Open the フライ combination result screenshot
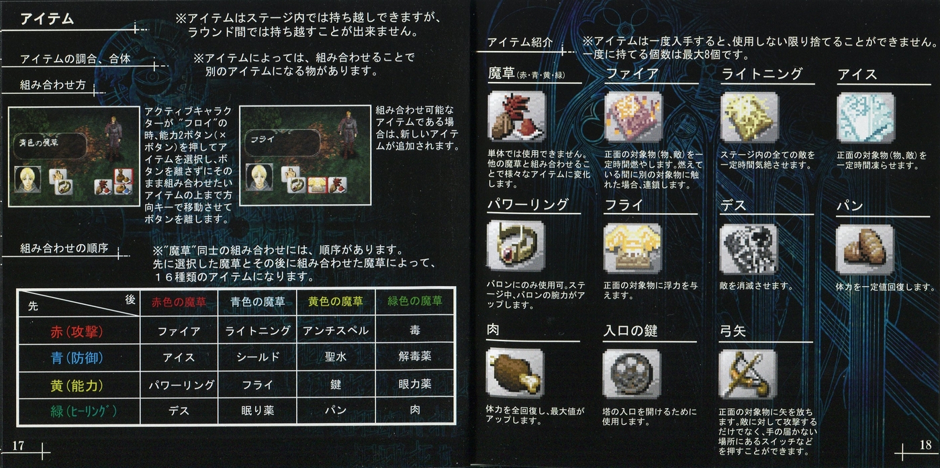Screen dimensions: 940x468 tap(304, 156)
